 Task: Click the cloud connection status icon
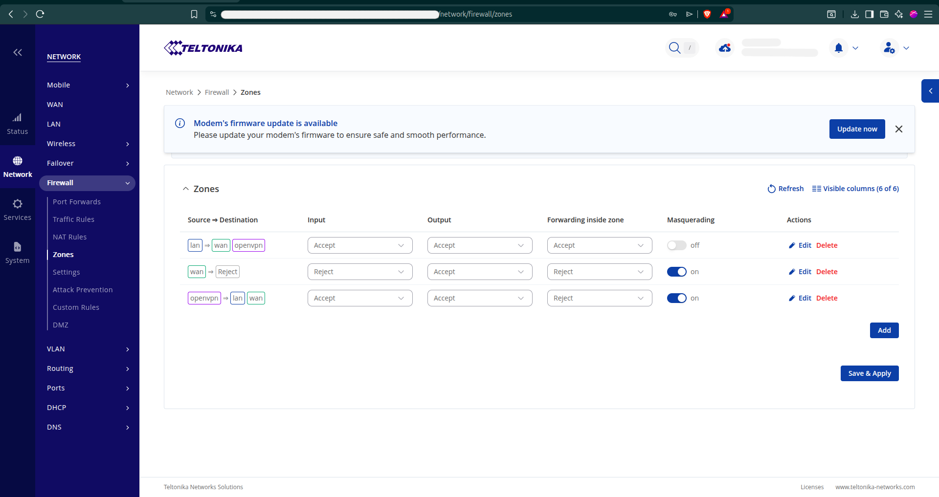click(725, 48)
